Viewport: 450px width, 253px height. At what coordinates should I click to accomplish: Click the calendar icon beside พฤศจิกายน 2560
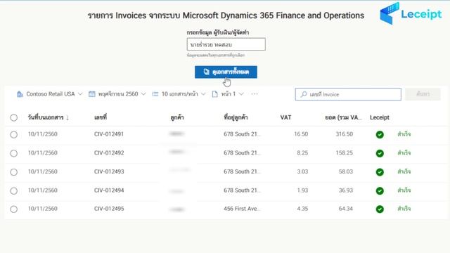tap(92, 94)
